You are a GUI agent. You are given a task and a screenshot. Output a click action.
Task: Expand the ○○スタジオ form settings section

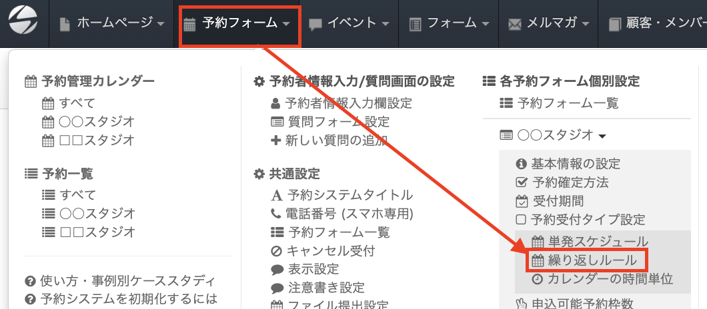click(554, 135)
